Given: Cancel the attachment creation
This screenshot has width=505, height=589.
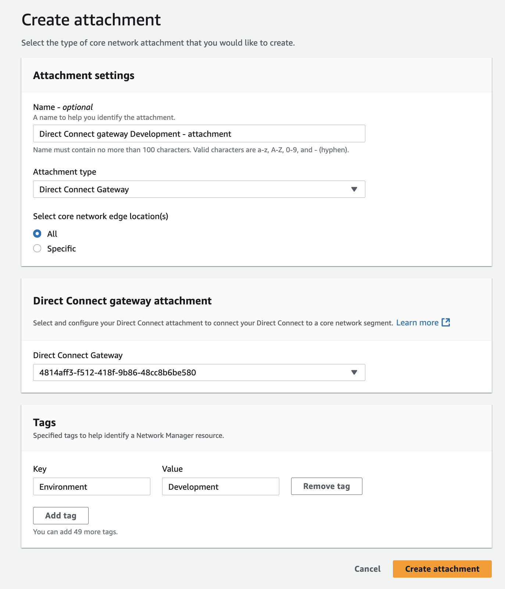Looking at the screenshot, I should (x=367, y=569).
